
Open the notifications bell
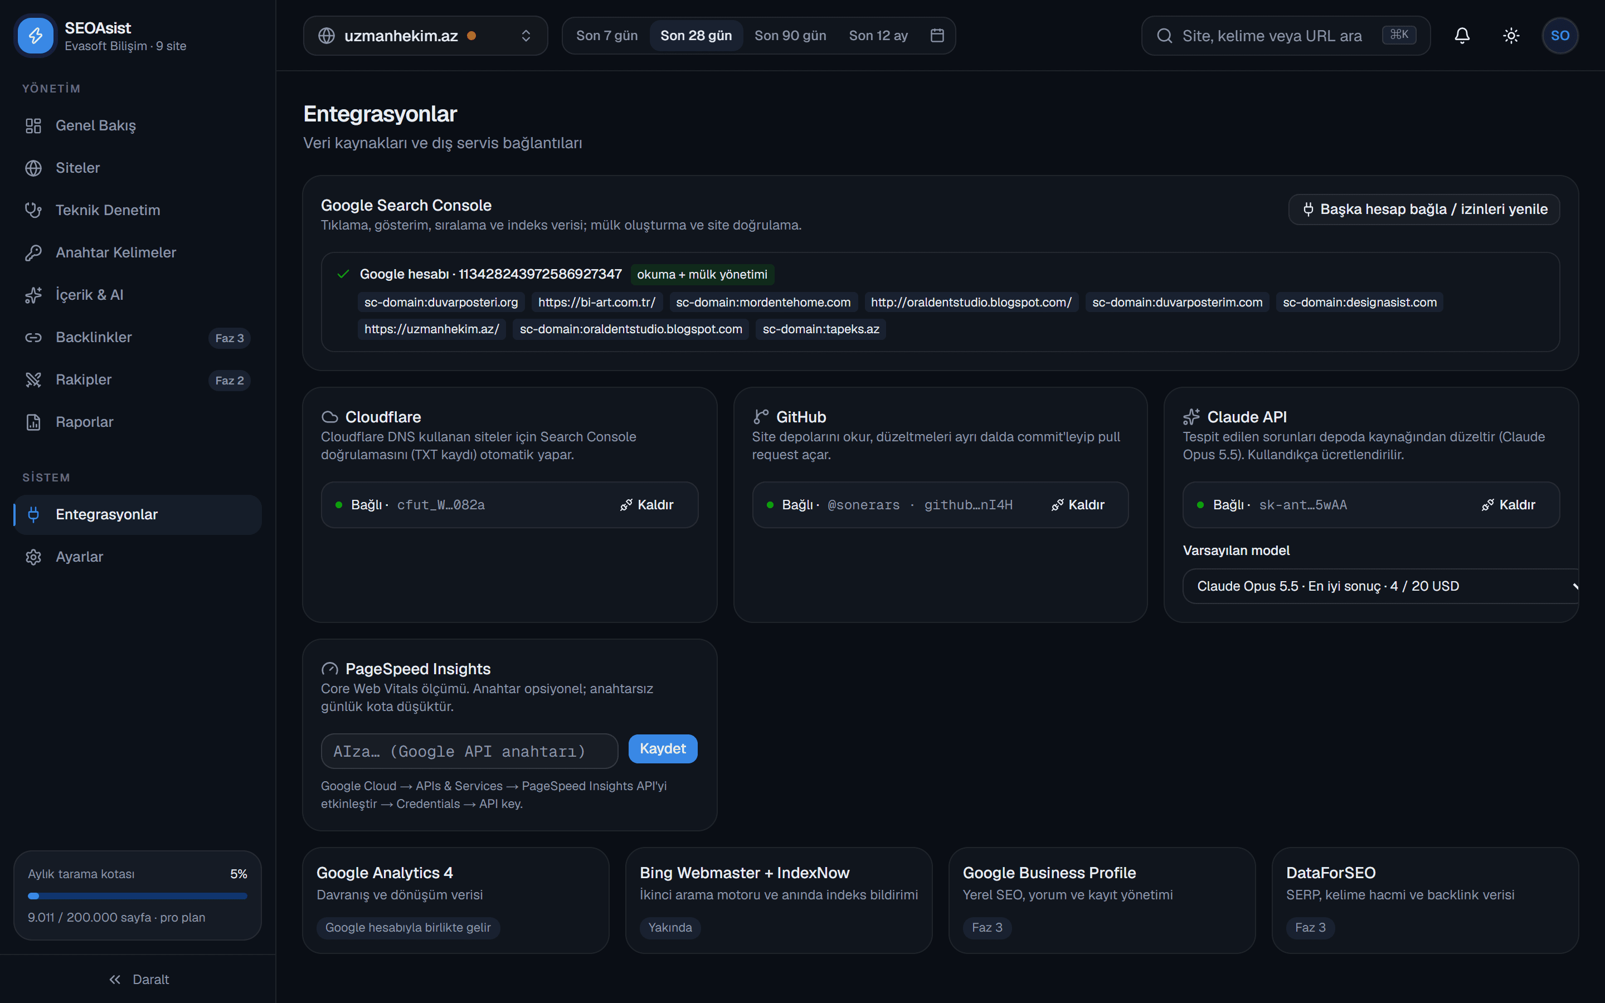pos(1462,36)
